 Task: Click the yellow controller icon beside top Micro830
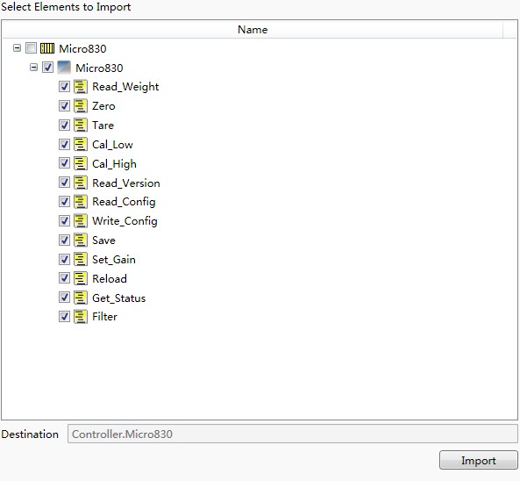click(x=47, y=48)
